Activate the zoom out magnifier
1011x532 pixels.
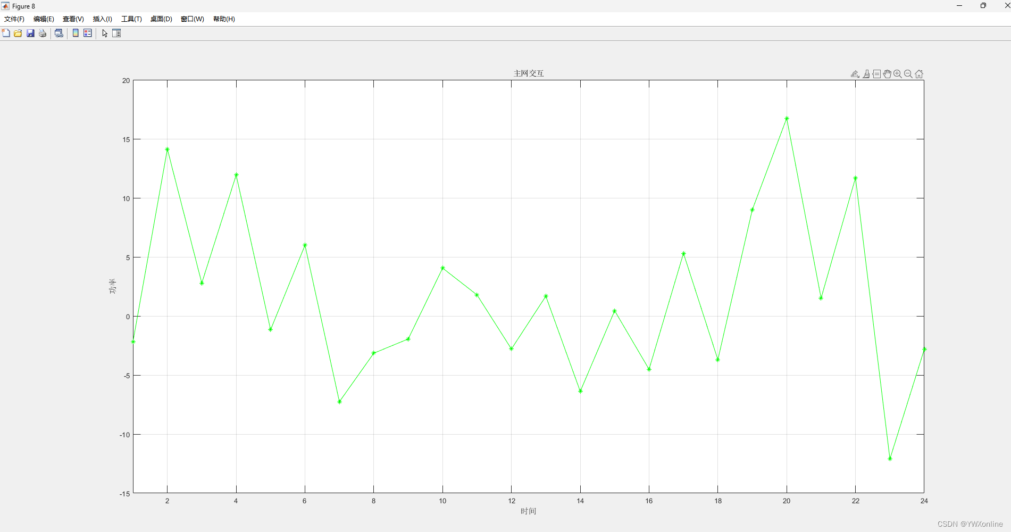(908, 74)
